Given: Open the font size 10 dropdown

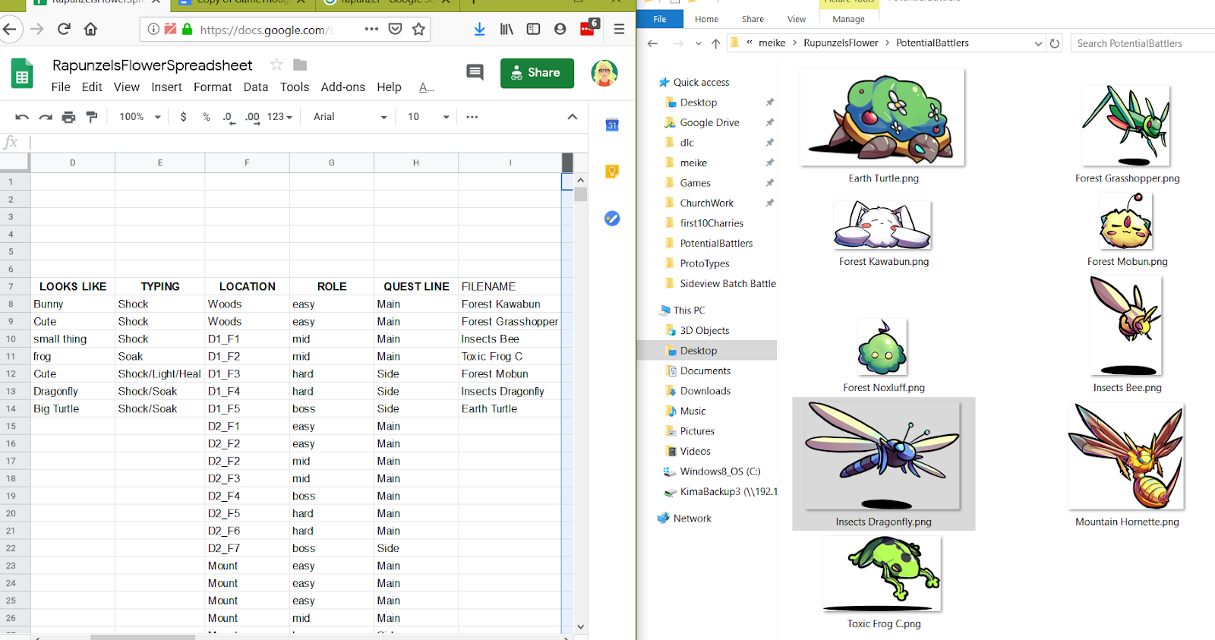Looking at the screenshot, I should 428,117.
